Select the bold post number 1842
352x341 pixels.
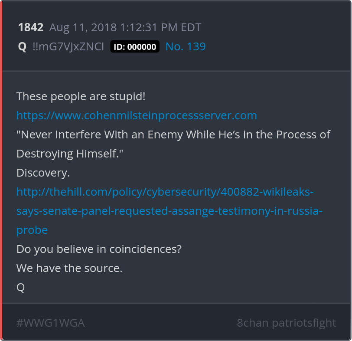point(30,28)
